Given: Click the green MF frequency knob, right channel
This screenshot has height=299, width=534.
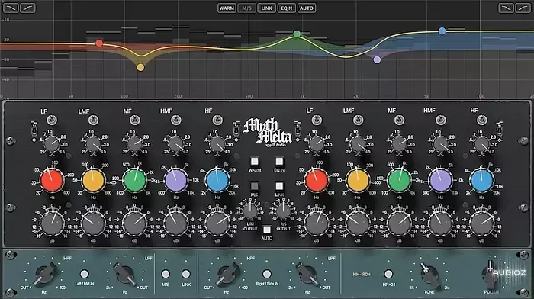Looking at the screenshot, I should 399,181.
